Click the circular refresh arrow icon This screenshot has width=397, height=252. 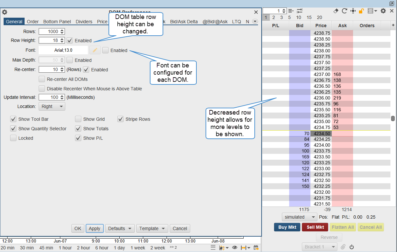tap(344, 11)
